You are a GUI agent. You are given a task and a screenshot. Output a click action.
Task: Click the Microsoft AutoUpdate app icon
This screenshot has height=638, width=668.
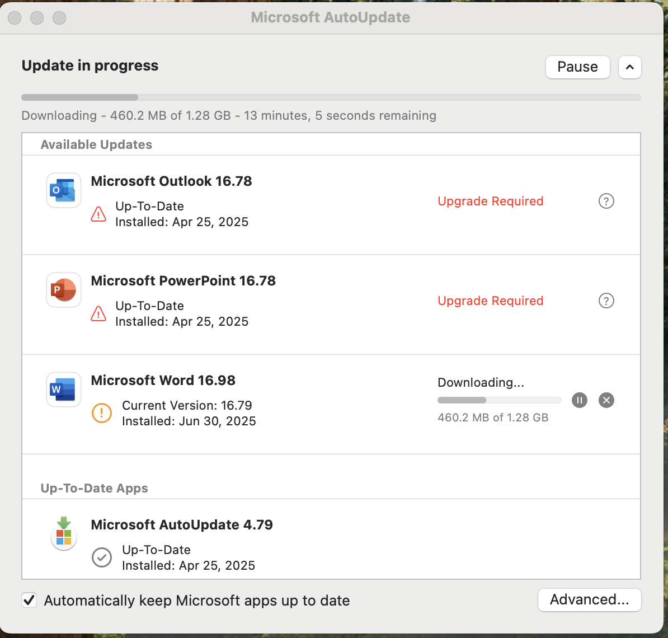click(x=63, y=533)
